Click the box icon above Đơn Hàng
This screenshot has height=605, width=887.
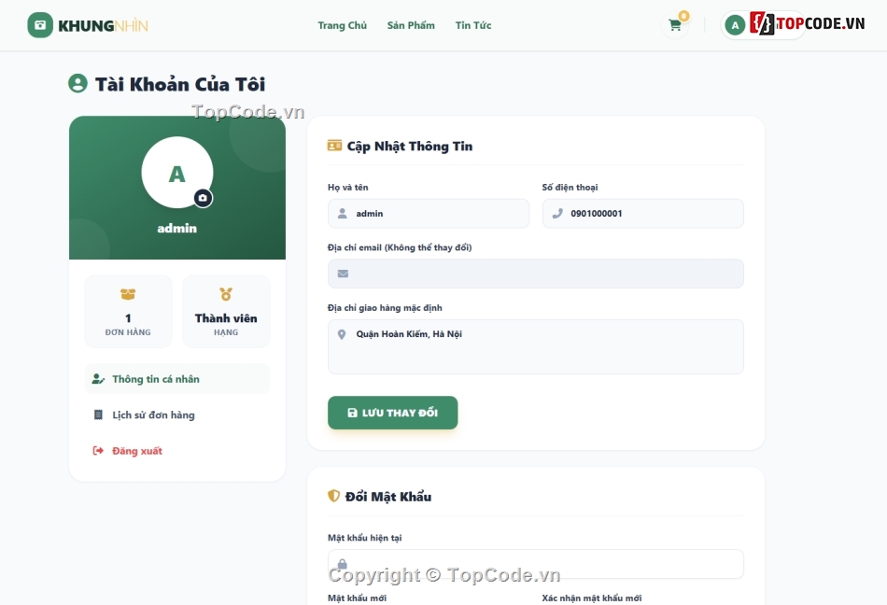128,294
